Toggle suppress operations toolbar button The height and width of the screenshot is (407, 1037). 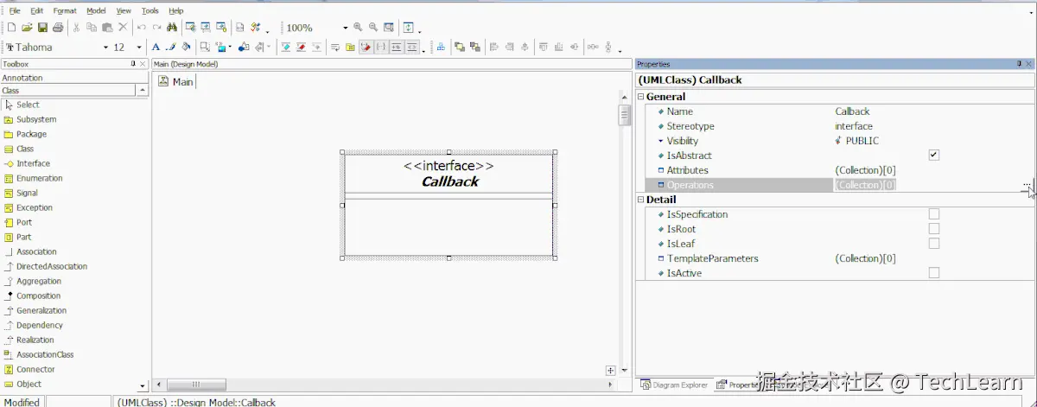tap(300, 47)
